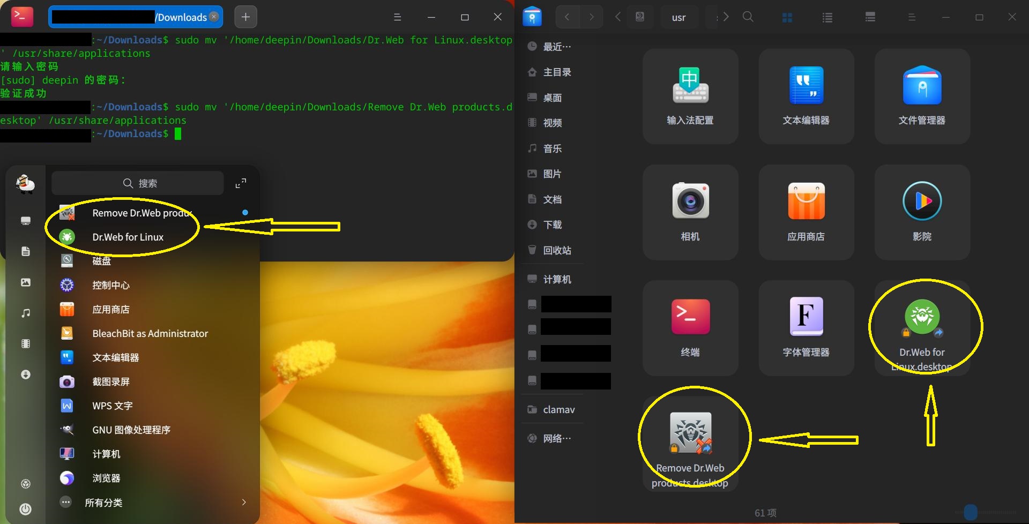
Task: Open the downloads shortcut in launcher sidebar
Action: click(25, 375)
